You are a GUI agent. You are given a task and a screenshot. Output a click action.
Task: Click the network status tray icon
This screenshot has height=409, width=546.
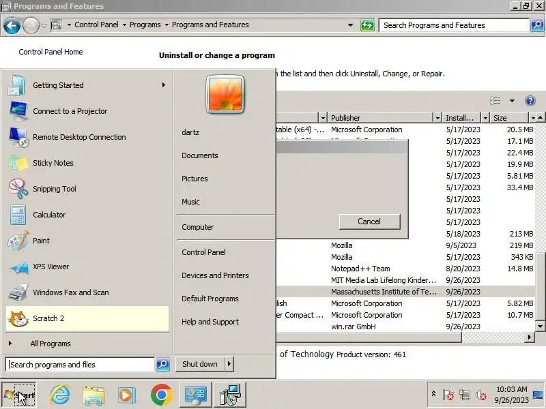465,395
